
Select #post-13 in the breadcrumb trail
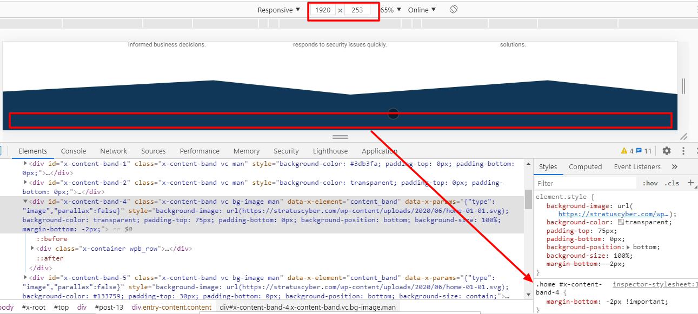pyautogui.click(x=109, y=307)
